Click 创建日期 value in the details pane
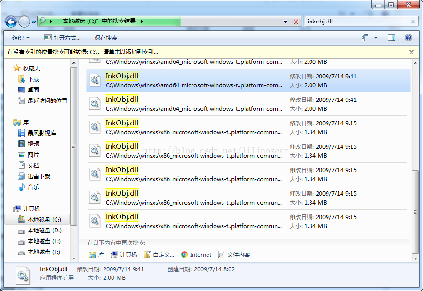 coord(214,269)
